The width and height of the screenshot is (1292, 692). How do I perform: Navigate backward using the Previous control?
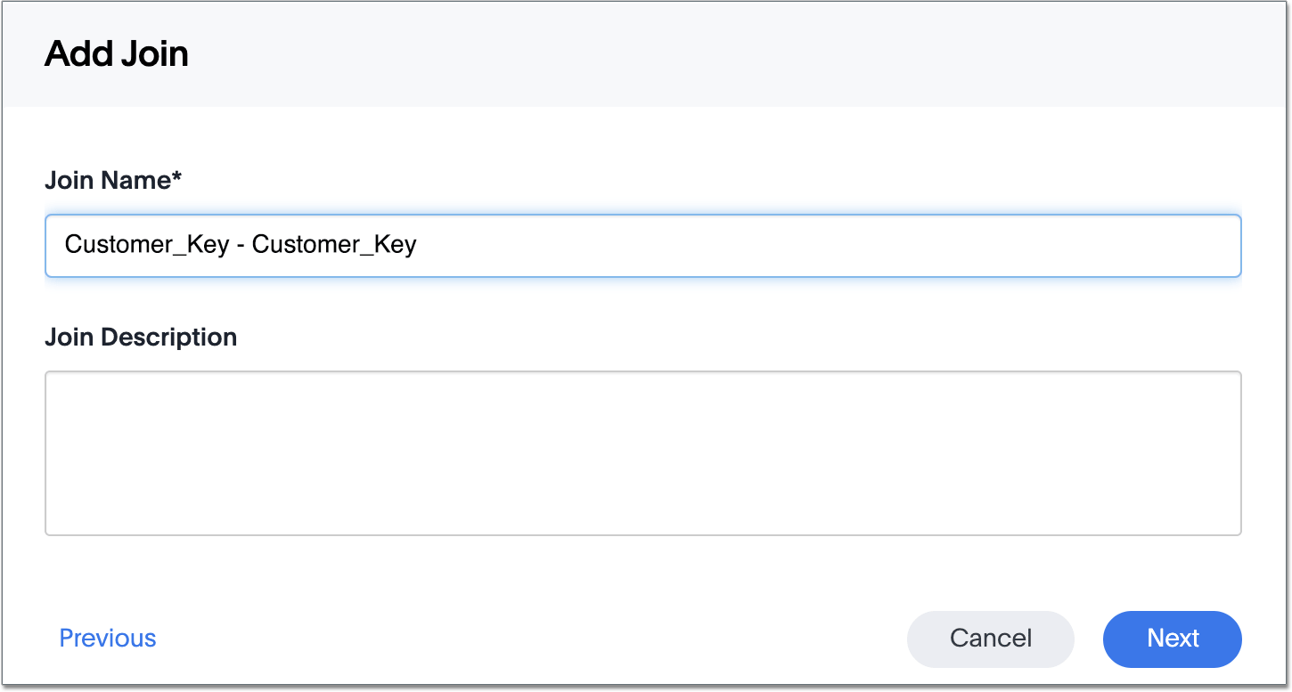(x=107, y=638)
